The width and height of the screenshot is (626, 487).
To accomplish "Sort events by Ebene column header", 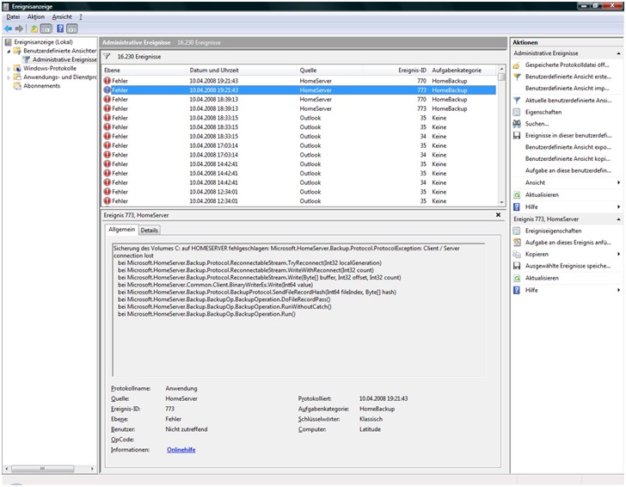I will point(144,71).
